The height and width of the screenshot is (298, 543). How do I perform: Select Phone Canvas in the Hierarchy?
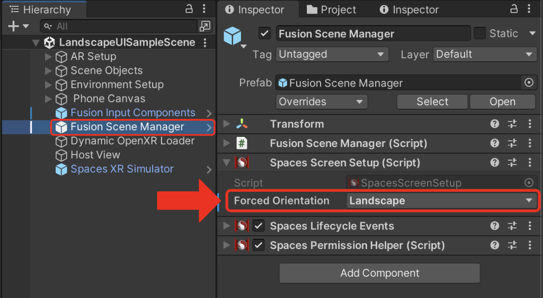[x=109, y=99]
